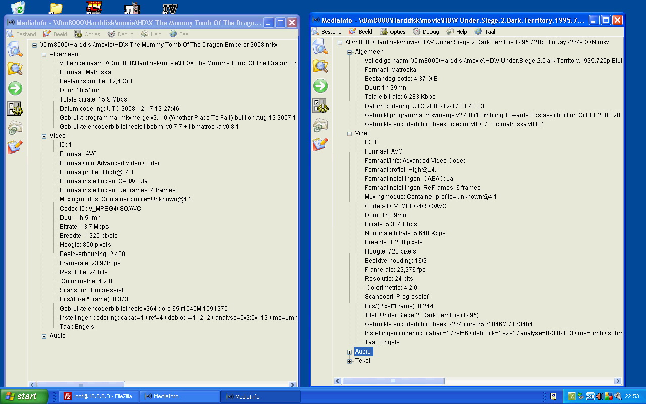Image resolution: width=646 pixels, height=404 pixels.
Task: Click the envelope website icon in the Under Siege window
Action: 320,125
